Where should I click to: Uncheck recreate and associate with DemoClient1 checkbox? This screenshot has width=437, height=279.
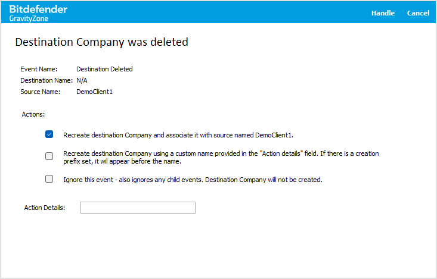tap(49, 134)
